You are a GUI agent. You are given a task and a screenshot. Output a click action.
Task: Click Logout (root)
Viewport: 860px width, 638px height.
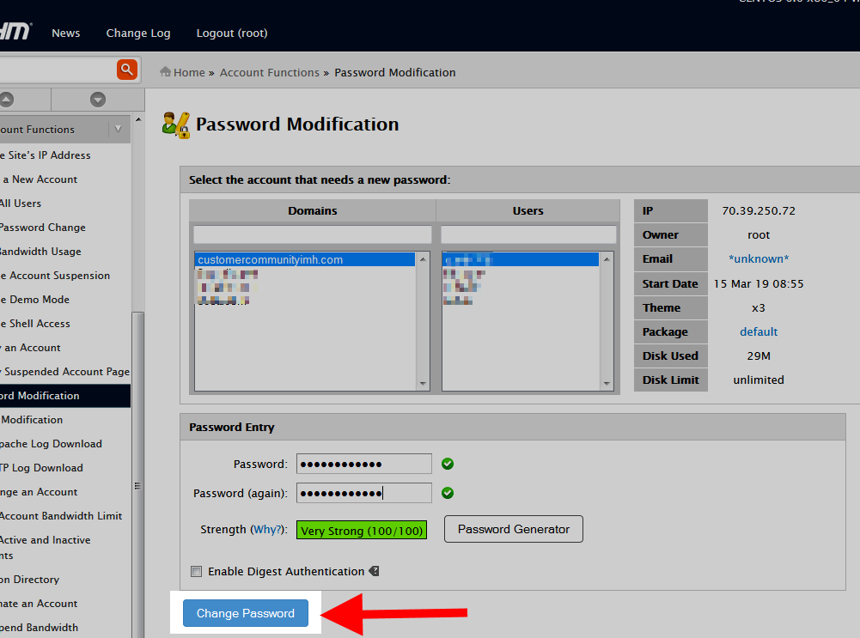pyautogui.click(x=232, y=33)
